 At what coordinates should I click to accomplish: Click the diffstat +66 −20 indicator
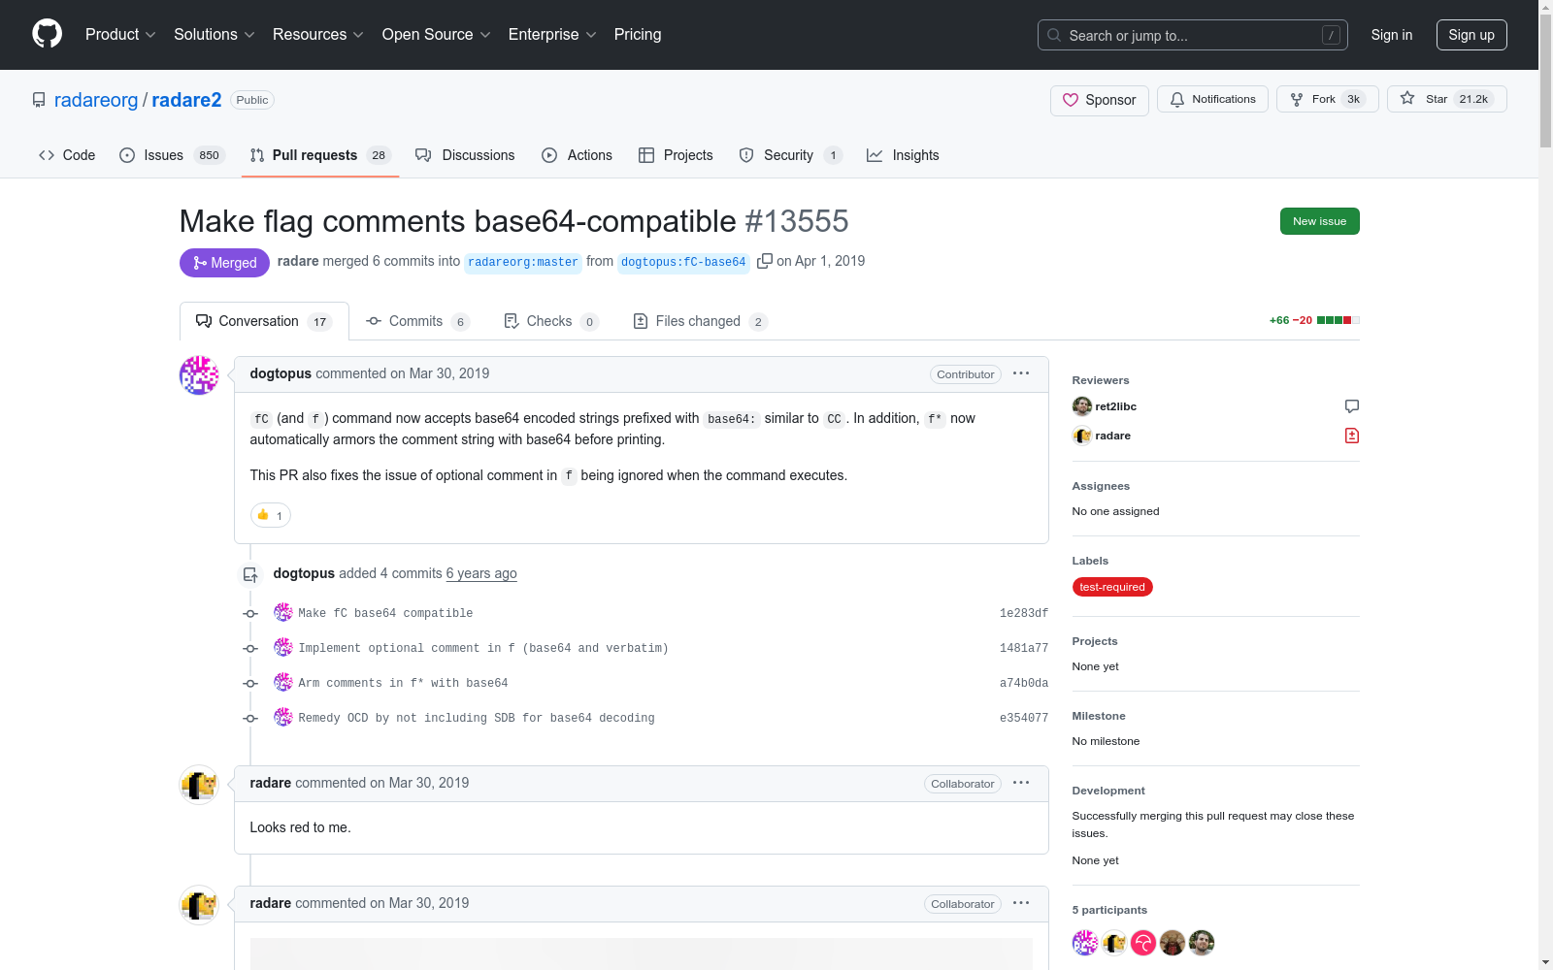[x=1314, y=320]
